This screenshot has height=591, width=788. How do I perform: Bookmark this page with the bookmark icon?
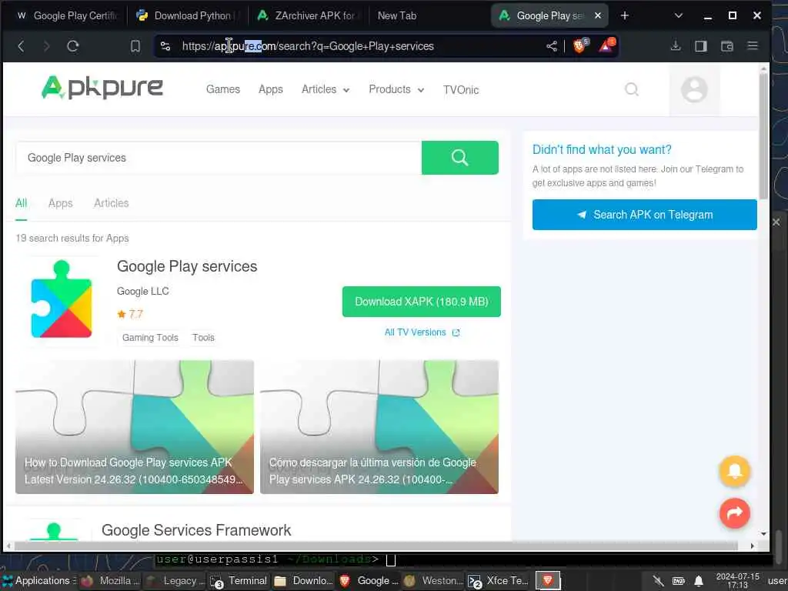(135, 46)
